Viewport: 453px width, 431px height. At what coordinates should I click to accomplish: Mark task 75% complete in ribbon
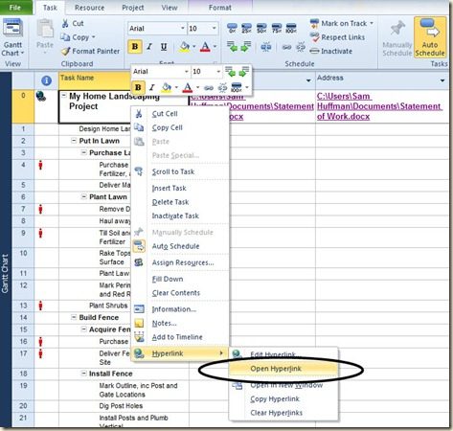point(277,28)
